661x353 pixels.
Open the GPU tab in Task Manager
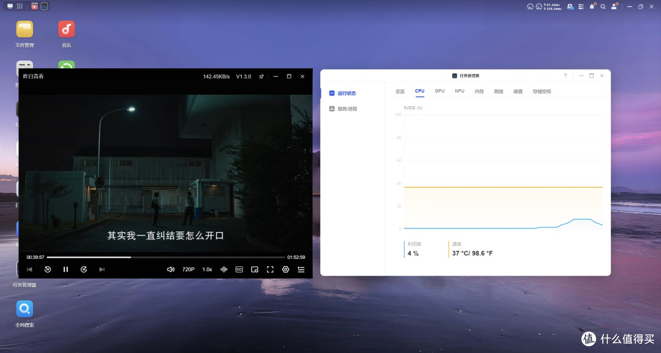tap(439, 91)
